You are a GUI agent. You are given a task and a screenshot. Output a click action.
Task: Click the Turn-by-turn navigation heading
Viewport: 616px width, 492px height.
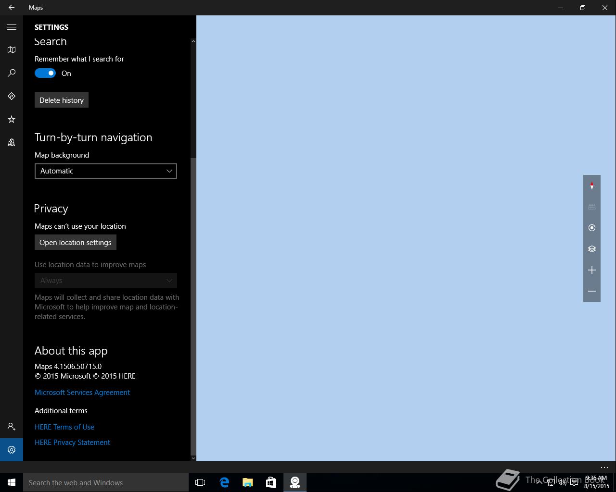tap(93, 137)
